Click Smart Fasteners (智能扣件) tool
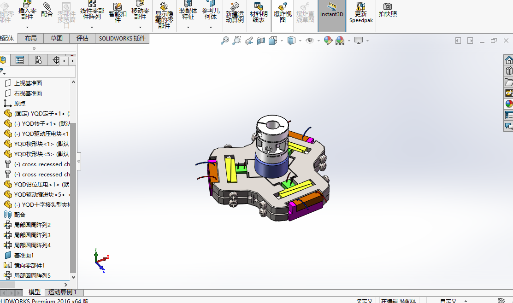 tap(118, 12)
